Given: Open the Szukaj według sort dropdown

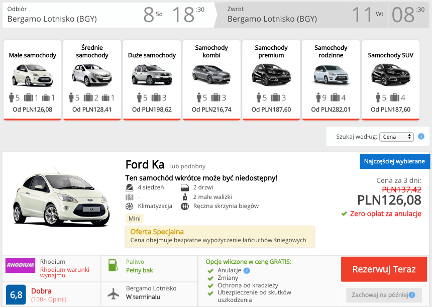Looking at the screenshot, I should [396, 137].
